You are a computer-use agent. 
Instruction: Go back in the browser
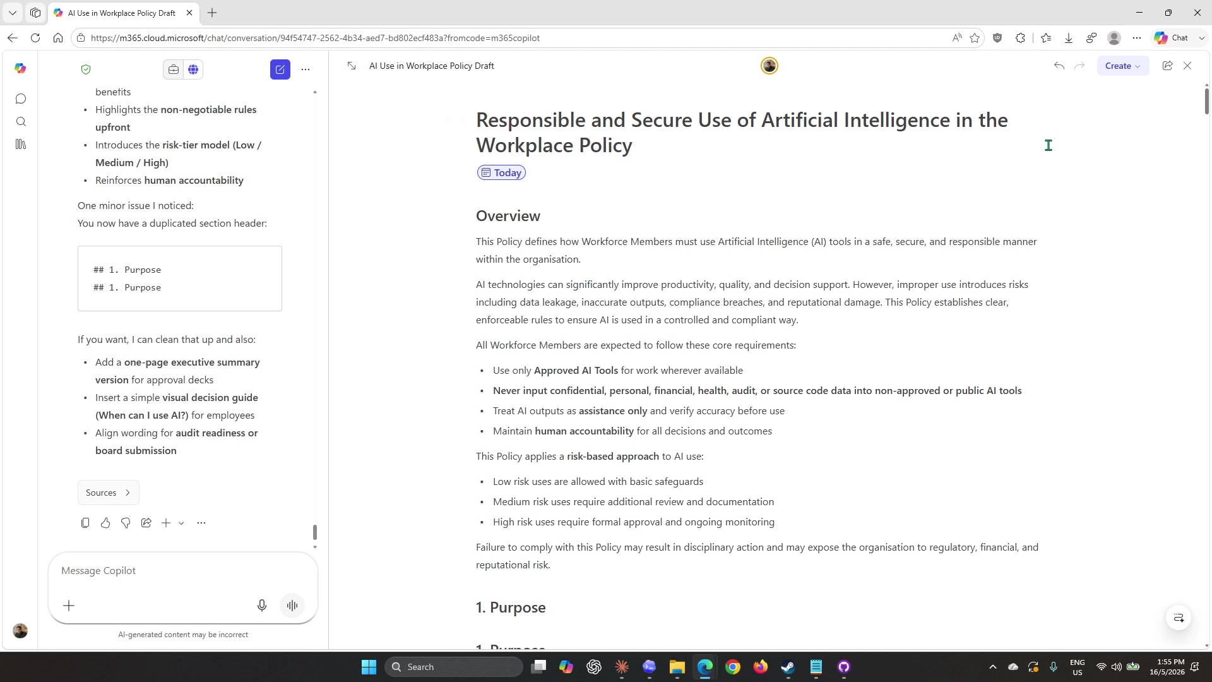tap(13, 38)
